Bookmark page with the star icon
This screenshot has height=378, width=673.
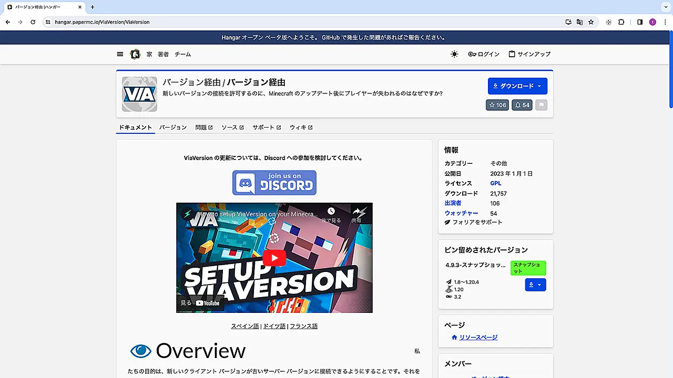[x=591, y=22]
